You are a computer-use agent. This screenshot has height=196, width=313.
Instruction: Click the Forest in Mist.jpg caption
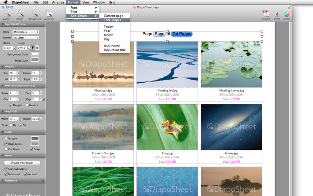click(103, 153)
